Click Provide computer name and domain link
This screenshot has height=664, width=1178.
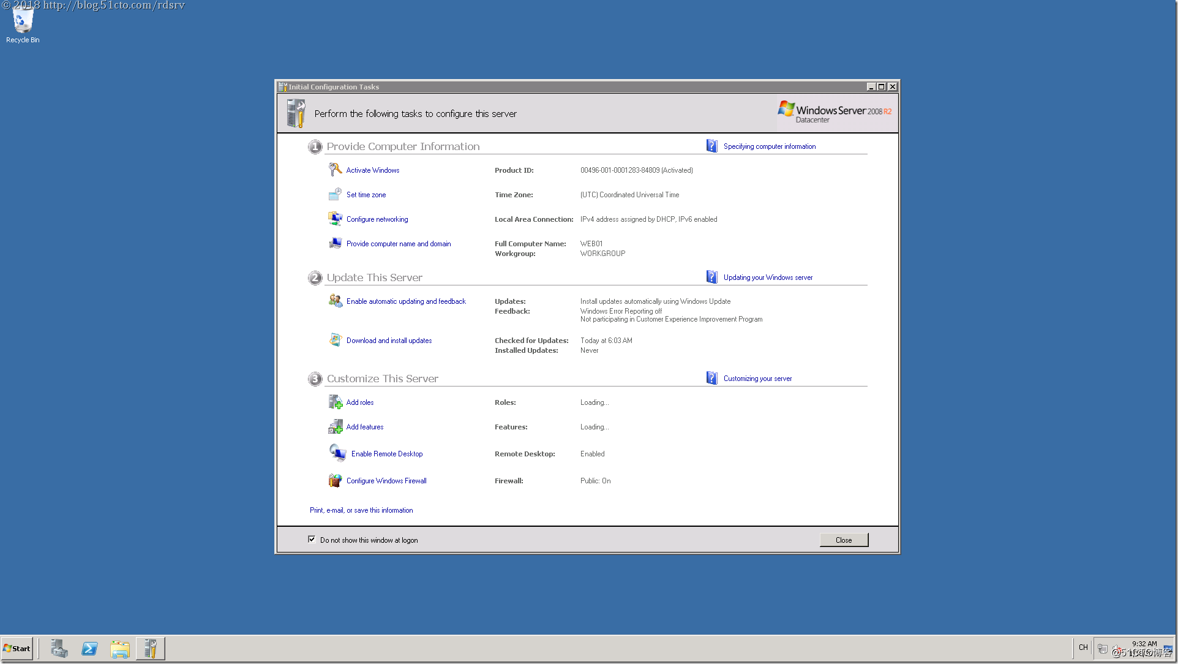point(399,244)
